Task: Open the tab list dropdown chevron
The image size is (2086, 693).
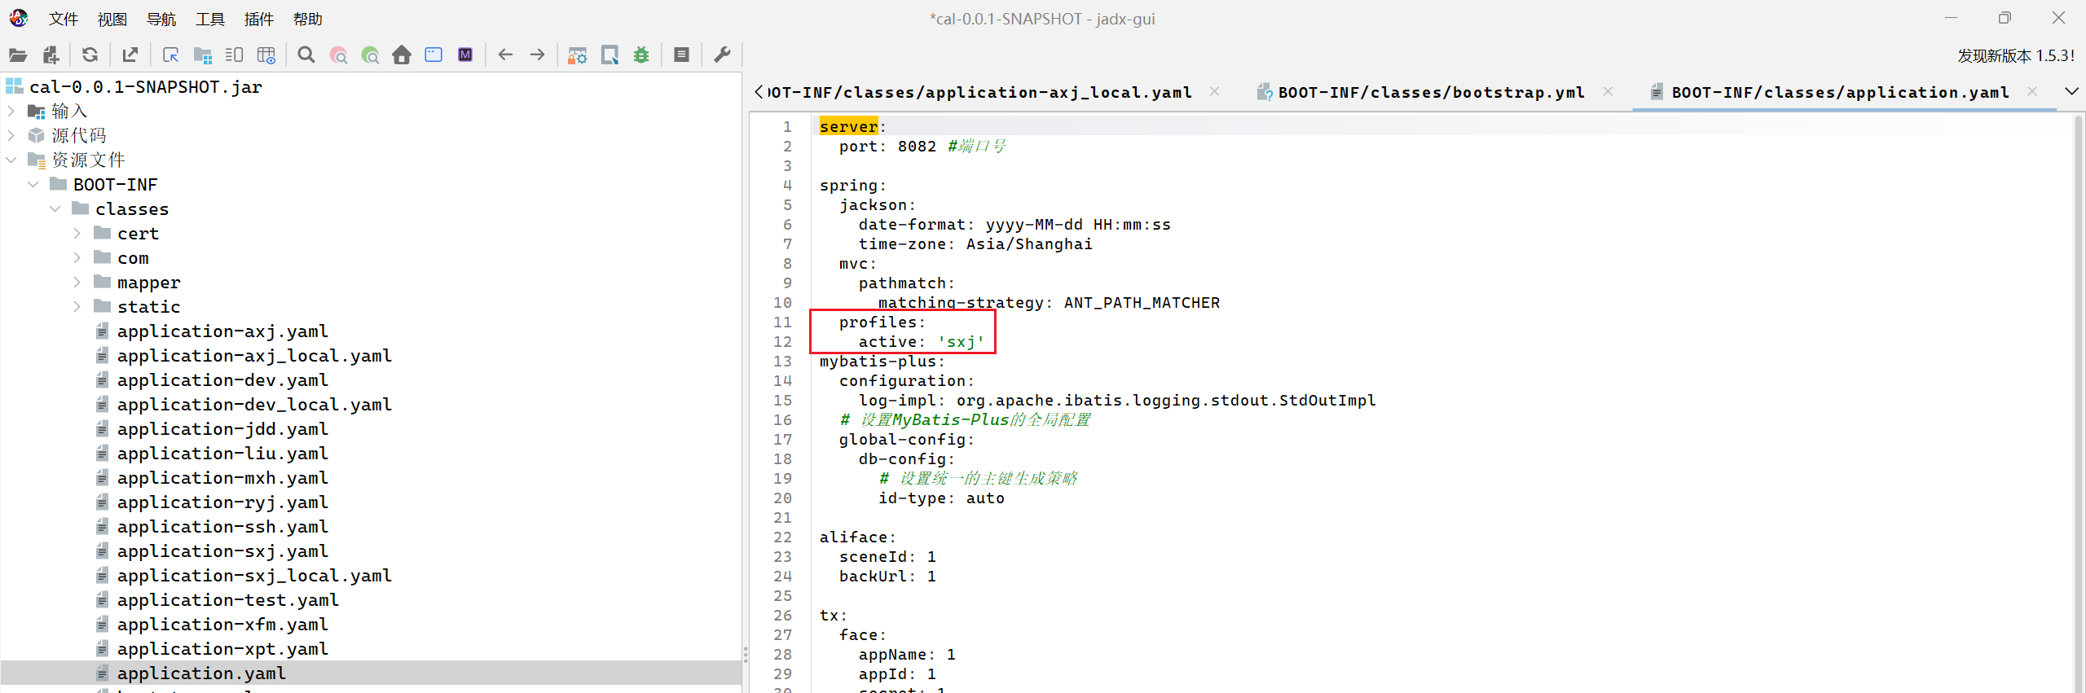Action: (2071, 91)
